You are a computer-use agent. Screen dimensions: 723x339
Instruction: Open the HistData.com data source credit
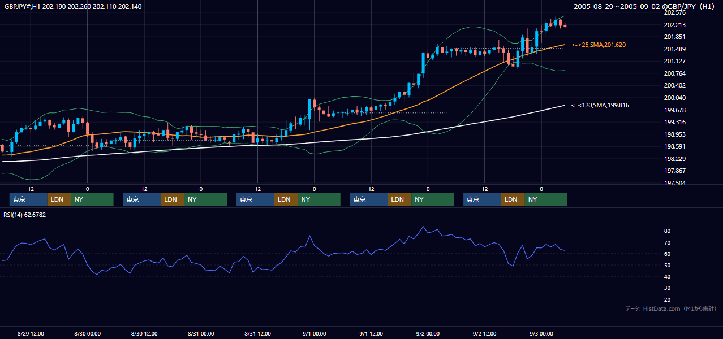[671, 308]
